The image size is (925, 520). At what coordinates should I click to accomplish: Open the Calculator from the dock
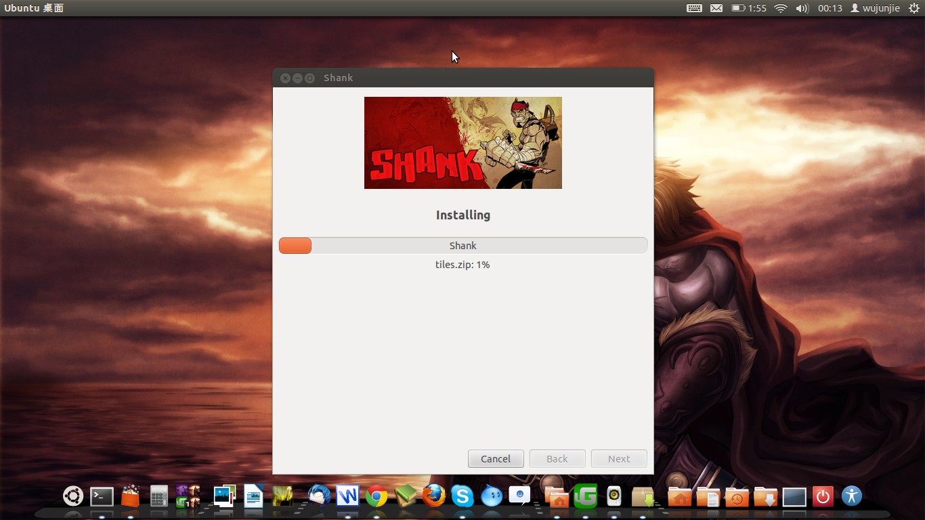(158, 496)
